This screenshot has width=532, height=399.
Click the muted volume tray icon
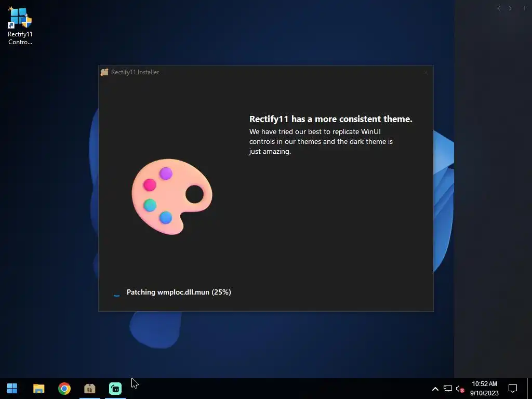460,389
